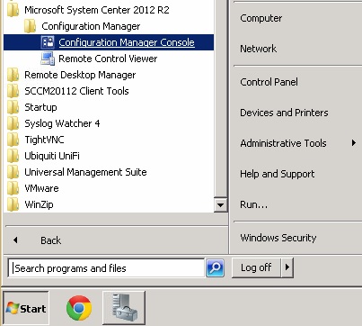362x326 pixels.
Task: Click the Syslog Watcher 4 folder icon
Action: pyautogui.click(x=13, y=123)
